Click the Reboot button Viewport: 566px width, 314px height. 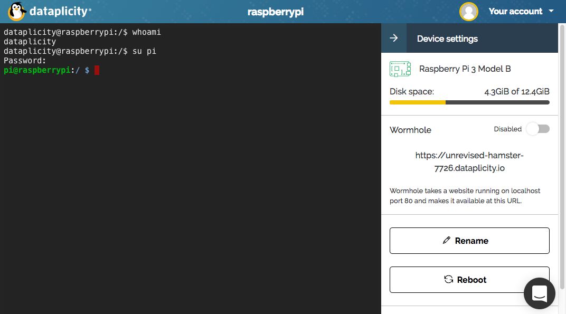click(x=469, y=280)
